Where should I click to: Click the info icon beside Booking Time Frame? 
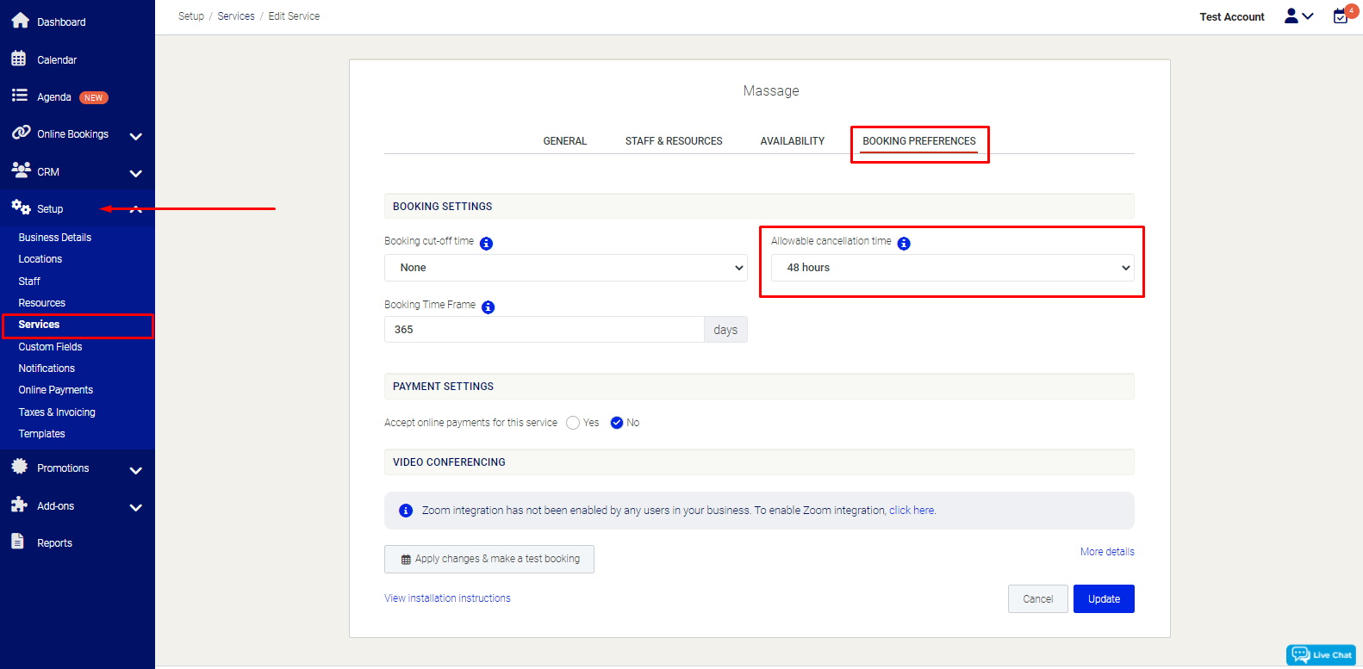488,307
